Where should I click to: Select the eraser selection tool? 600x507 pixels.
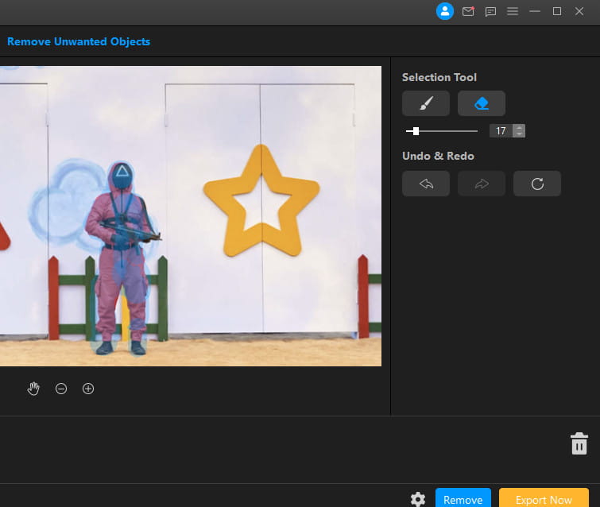pos(482,103)
